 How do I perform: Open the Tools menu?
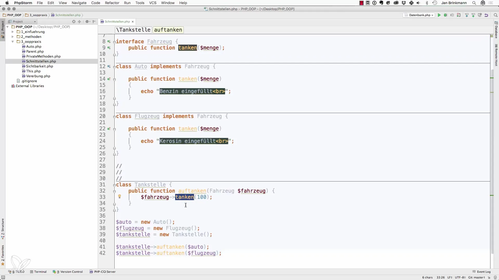tap(140, 3)
